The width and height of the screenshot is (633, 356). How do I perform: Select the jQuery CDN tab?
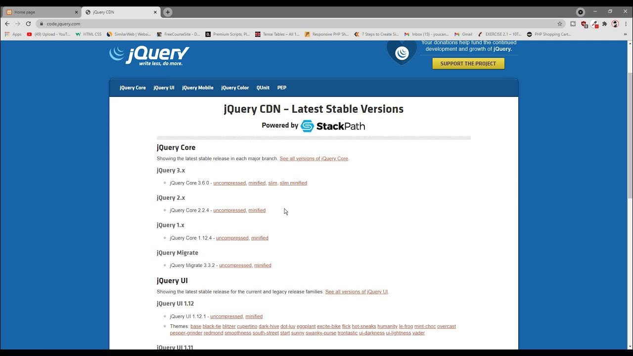pyautogui.click(x=121, y=12)
